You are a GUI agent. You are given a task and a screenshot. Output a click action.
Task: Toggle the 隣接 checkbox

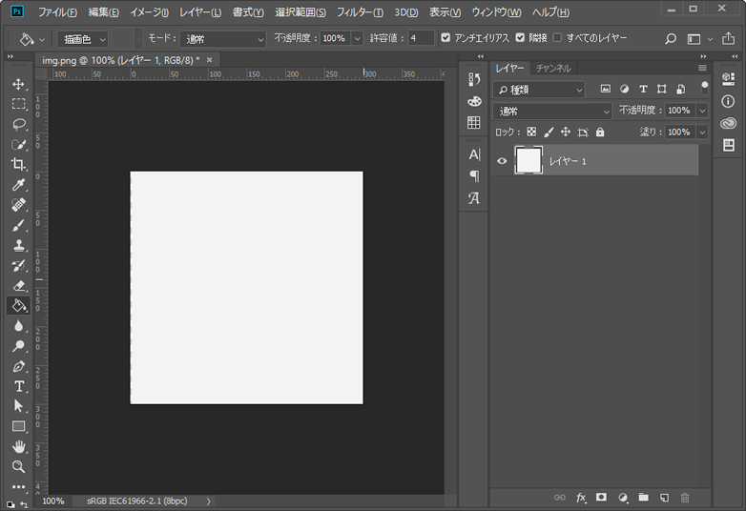click(520, 37)
